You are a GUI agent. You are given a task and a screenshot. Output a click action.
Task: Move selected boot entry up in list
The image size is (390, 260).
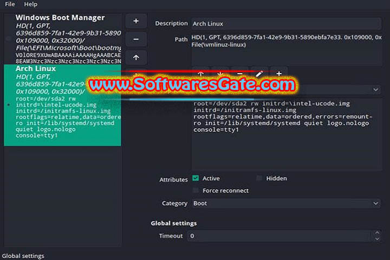click(x=136, y=57)
